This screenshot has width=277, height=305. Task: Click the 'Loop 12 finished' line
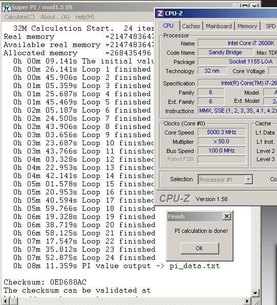pyautogui.click(x=83, y=159)
